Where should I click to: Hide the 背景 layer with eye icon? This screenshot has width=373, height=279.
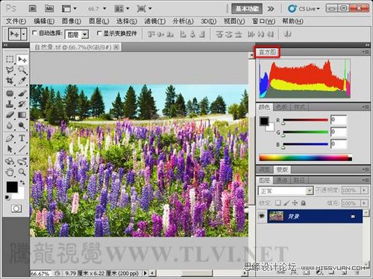coord(262,216)
